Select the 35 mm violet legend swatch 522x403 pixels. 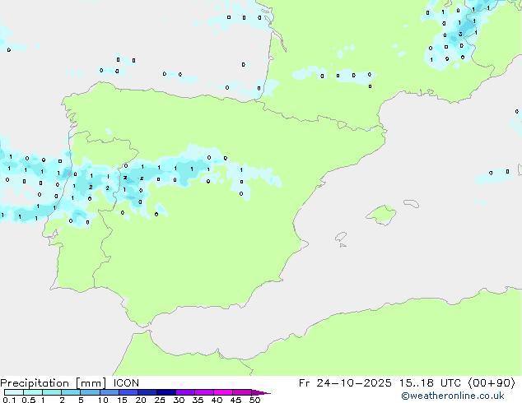click(x=204, y=392)
